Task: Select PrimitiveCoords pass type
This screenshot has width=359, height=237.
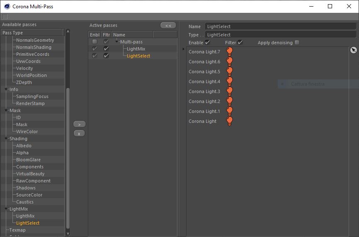Action: 32,54
